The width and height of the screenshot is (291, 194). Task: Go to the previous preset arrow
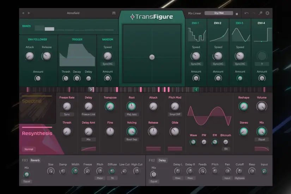click(x=23, y=13)
